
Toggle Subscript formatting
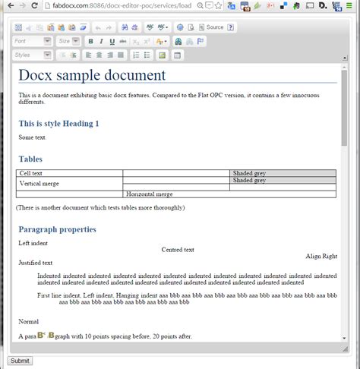(136, 41)
